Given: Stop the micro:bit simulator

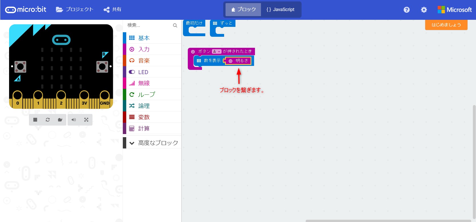Looking at the screenshot, I should 35,120.
